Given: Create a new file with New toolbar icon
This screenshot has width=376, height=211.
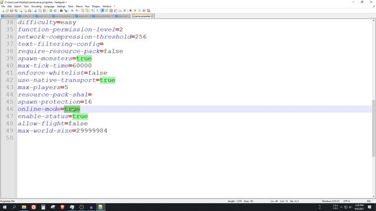Looking at the screenshot, I should (x=3, y=11).
